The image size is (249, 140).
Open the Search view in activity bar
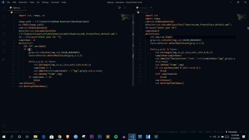click(4, 16)
